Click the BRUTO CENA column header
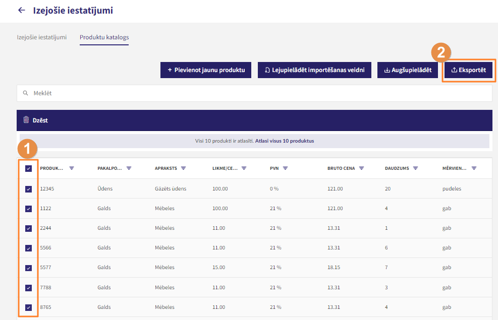 pos(341,168)
